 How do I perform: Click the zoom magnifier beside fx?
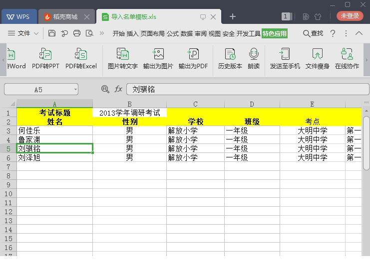[105, 89]
